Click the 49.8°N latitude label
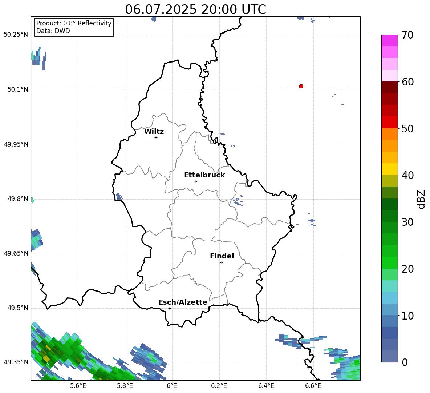The height and width of the screenshot is (393, 430). tap(18, 199)
